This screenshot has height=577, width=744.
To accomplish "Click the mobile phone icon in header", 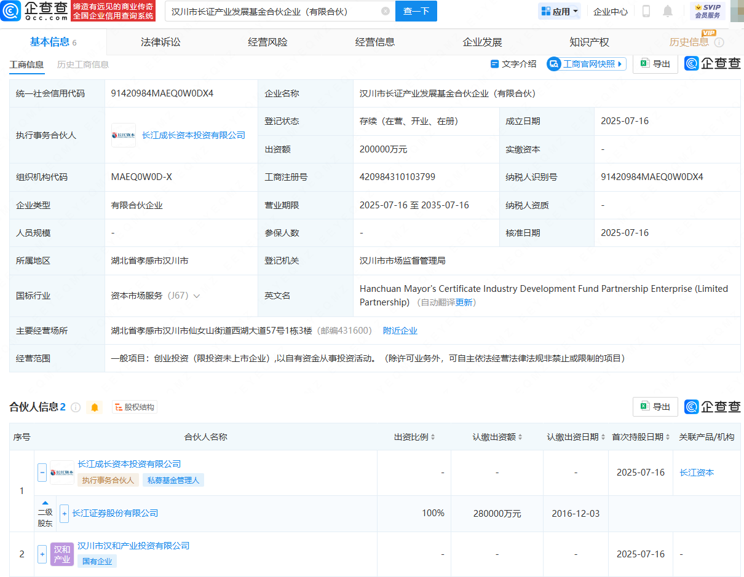I will click(646, 11).
